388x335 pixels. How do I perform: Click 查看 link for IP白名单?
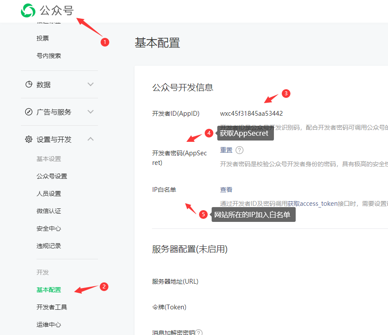[x=226, y=190]
